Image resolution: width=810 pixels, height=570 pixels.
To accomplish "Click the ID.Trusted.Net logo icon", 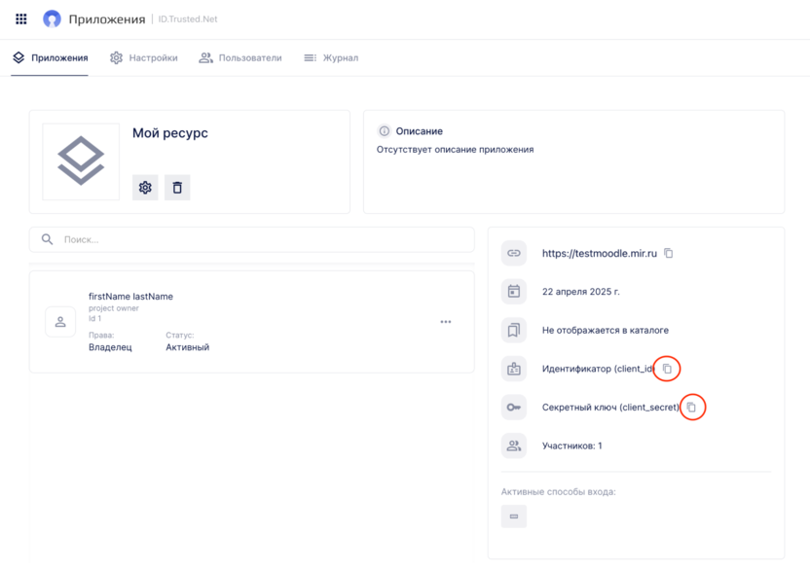I will pyautogui.click(x=53, y=19).
